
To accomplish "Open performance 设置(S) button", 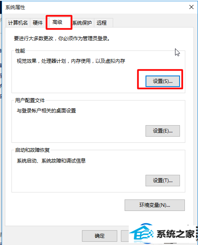I will coord(163,81).
